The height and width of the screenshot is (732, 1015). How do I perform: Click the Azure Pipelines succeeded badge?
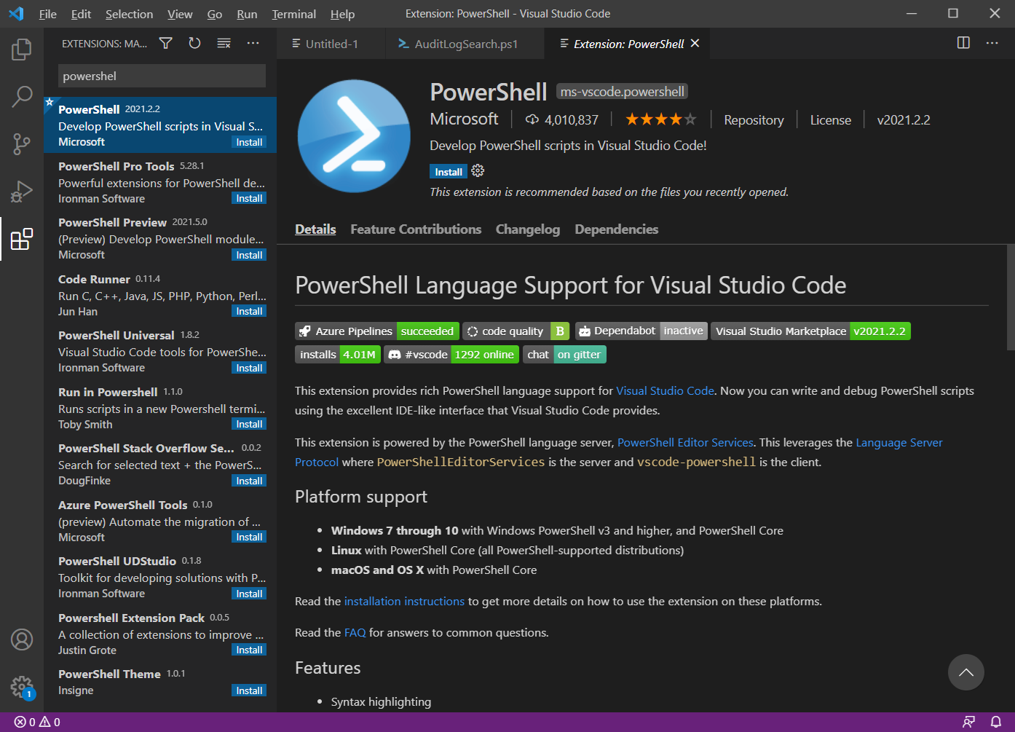click(x=377, y=331)
